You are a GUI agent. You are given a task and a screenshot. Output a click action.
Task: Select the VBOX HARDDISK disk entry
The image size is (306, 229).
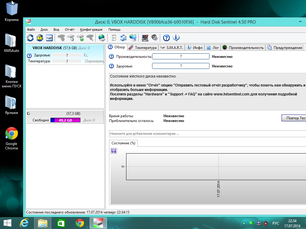65,54
